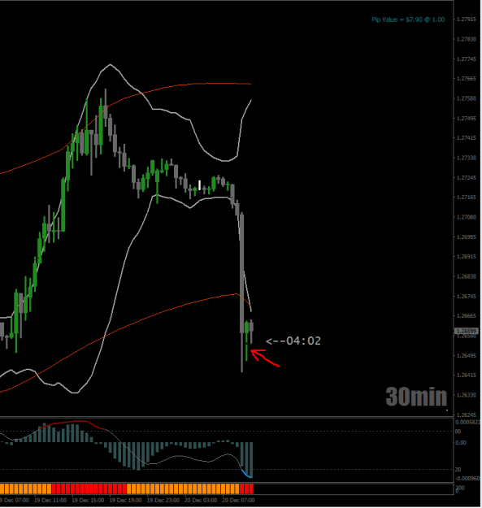Screen dimensions: 482x508
Task: Click the "20 Dec 07:00" time label
Action: pyautogui.click(x=238, y=500)
